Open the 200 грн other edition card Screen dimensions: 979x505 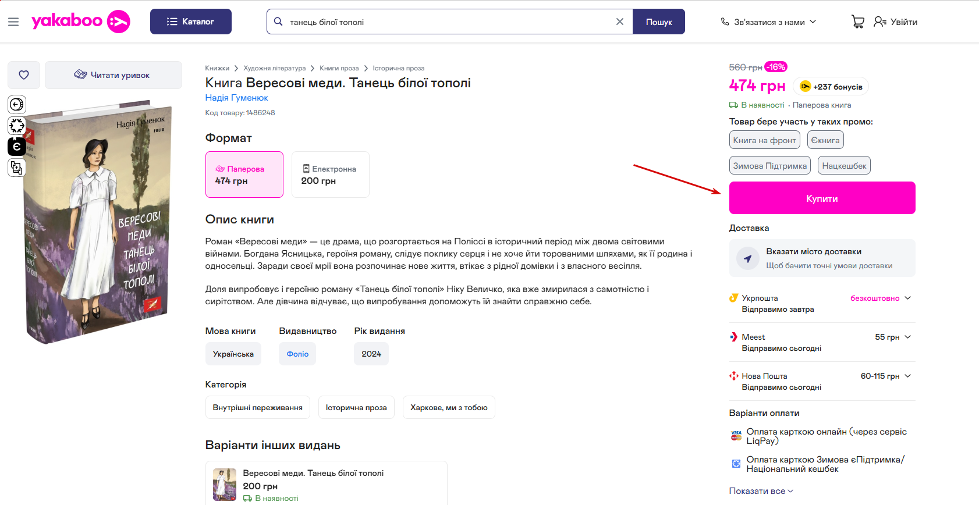coord(327,483)
